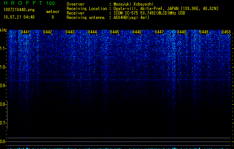Image resolution: width=234 pixels, height=149 pixels.
Task: Click the 0.9 kHz axis label
Action: (3, 86)
